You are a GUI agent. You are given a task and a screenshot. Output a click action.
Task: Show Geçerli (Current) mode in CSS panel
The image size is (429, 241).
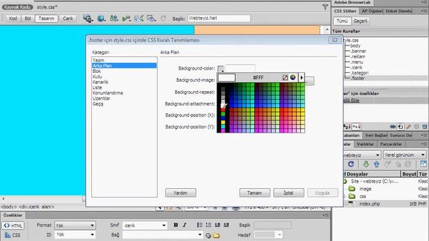(361, 21)
